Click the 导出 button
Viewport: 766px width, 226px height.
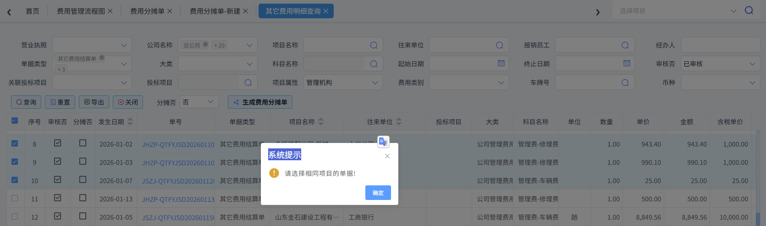point(94,102)
